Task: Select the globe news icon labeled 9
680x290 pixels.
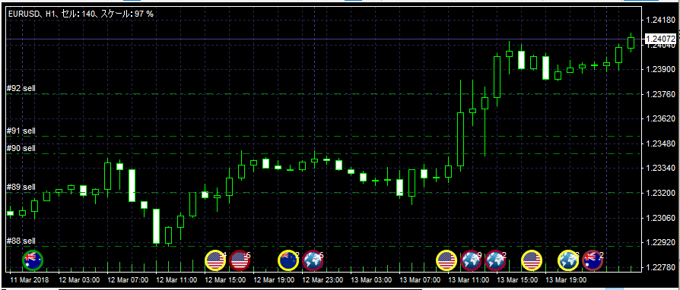Action: click(471, 260)
